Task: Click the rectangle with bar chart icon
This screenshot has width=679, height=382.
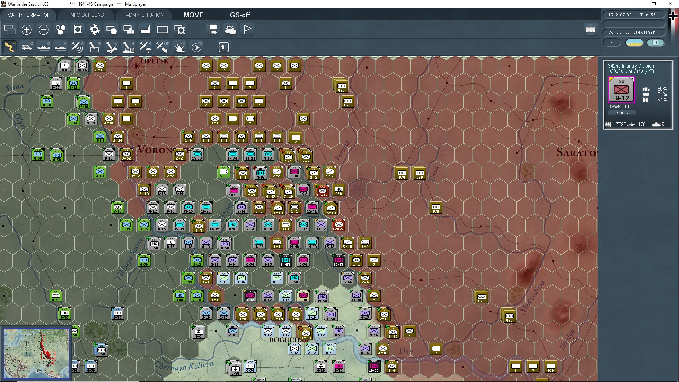Action: click(x=128, y=30)
